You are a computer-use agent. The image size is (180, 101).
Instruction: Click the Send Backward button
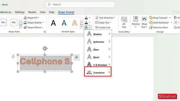pyautogui.click(x=159, y=23)
